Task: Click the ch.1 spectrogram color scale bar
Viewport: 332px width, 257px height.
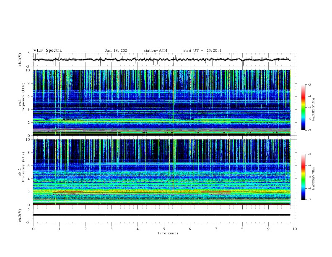Action: [303, 108]
